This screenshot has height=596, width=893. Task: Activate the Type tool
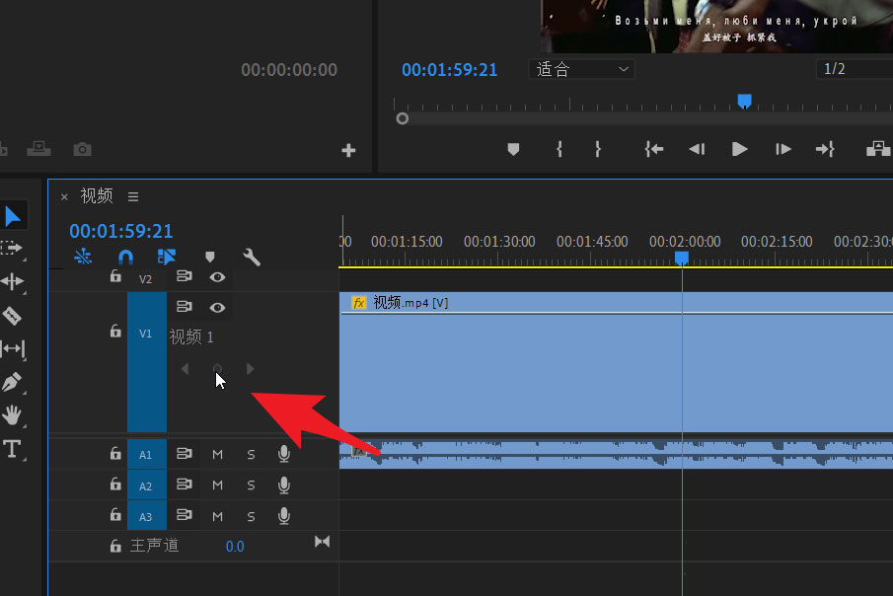[13, 450]
